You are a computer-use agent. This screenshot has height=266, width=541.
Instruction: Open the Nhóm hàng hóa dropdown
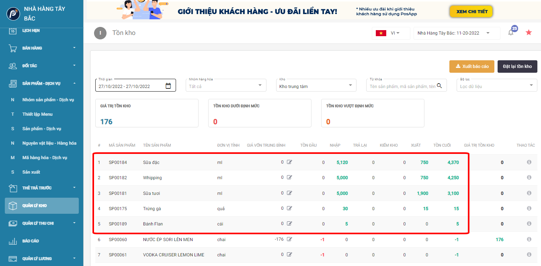[227, 85]
